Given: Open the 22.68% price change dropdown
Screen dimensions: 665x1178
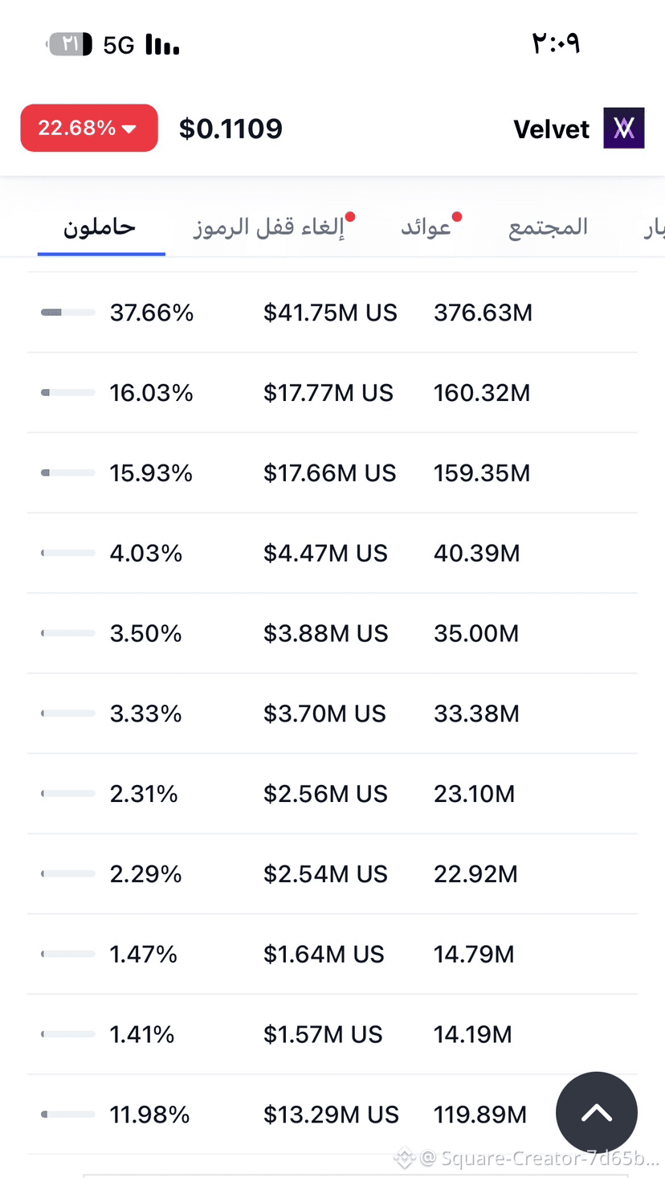Looking at the screenshot, I should point(89,128).
